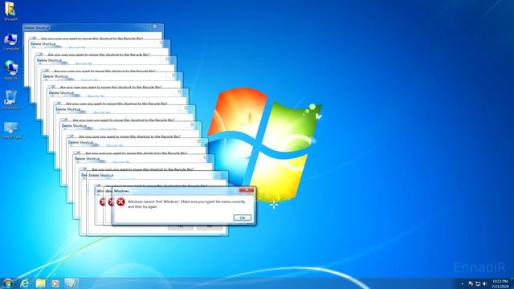Show hidden icons arrow in system tray
The width and height of the screenshot is (514, 289).
[463, 283]
